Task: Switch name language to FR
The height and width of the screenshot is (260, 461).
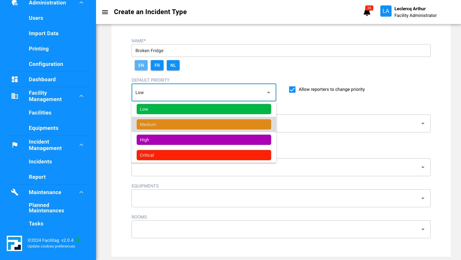Action: click(x=157, y=65)
